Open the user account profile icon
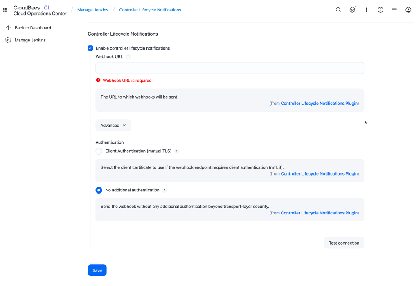The width and height of the screenshot is (419, 286). [x=408, y=10]
